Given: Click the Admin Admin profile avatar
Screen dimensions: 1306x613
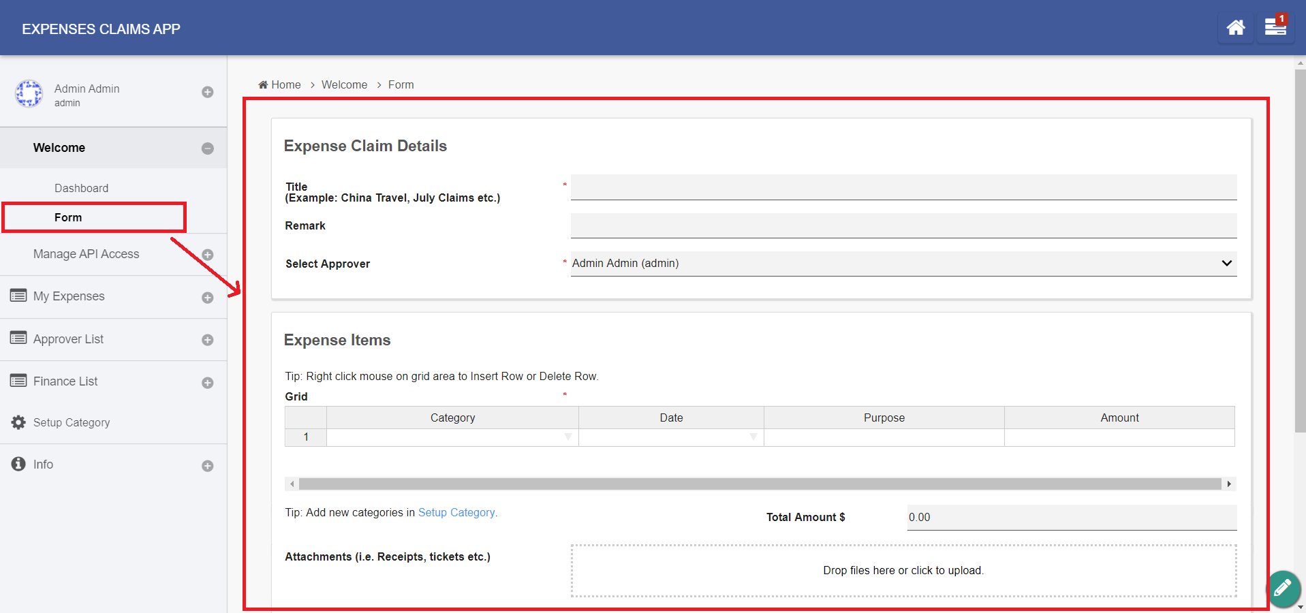Looking at the screenshot, I should [x=29, y=94].
